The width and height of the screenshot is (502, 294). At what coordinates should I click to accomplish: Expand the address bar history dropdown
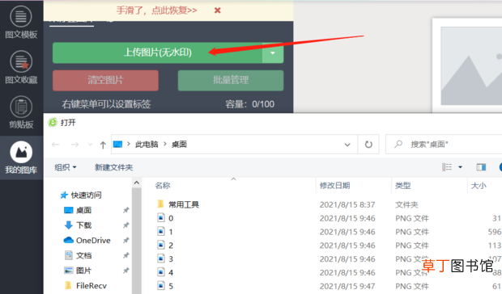347,145
